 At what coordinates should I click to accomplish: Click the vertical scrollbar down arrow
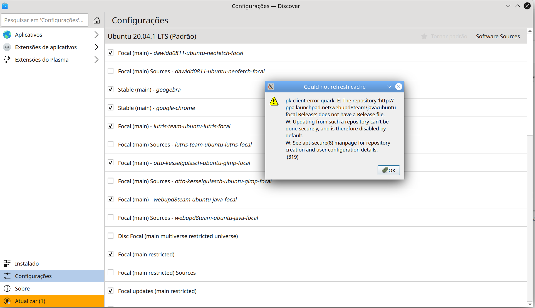tap(530, 304)
